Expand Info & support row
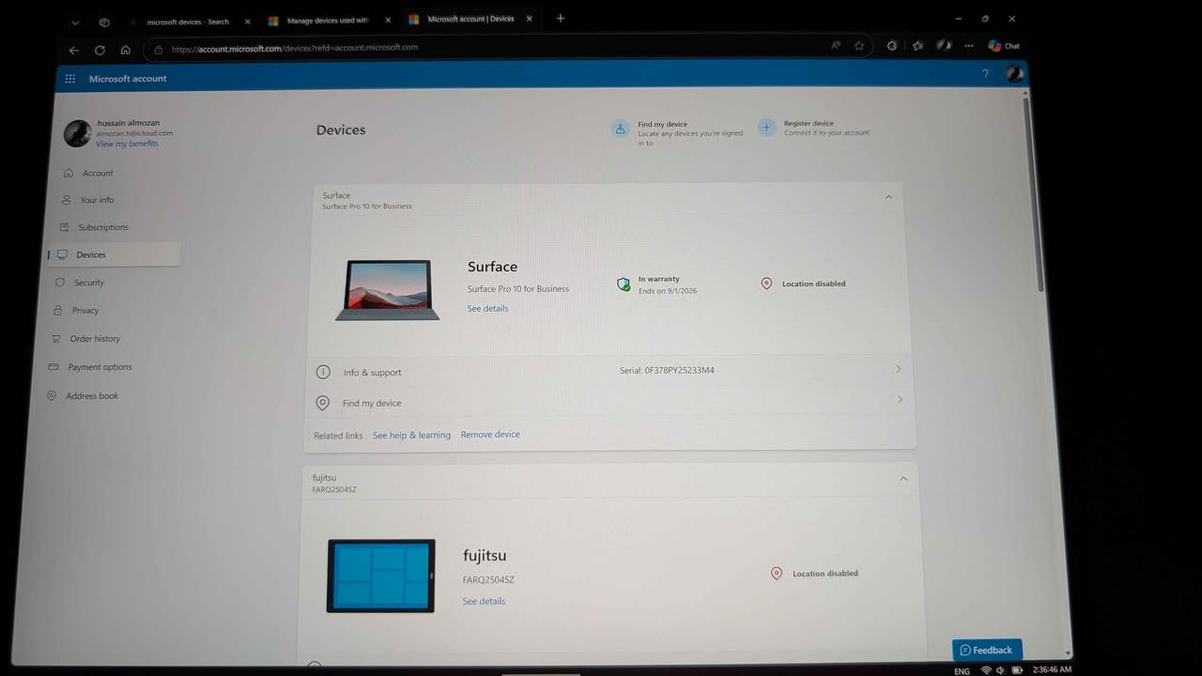Screen dimensions: 1202x676 [898, 370]
